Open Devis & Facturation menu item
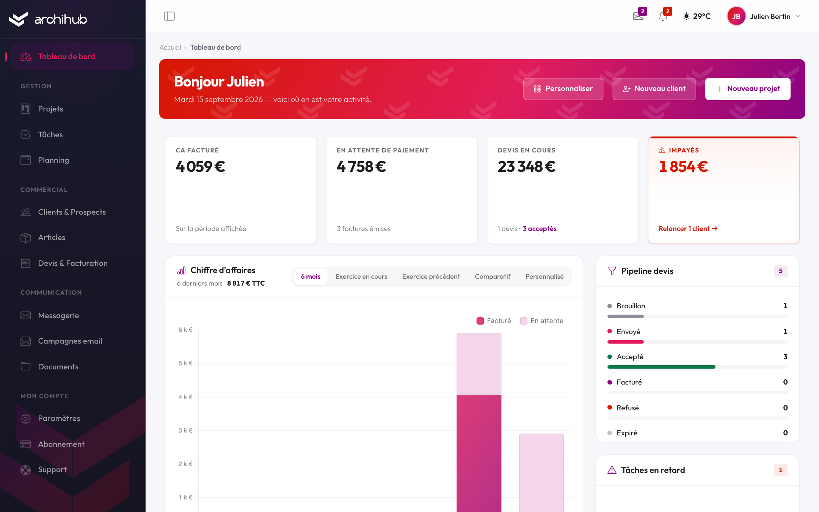The height and width of the screenshot is (512, 819). 72,263
